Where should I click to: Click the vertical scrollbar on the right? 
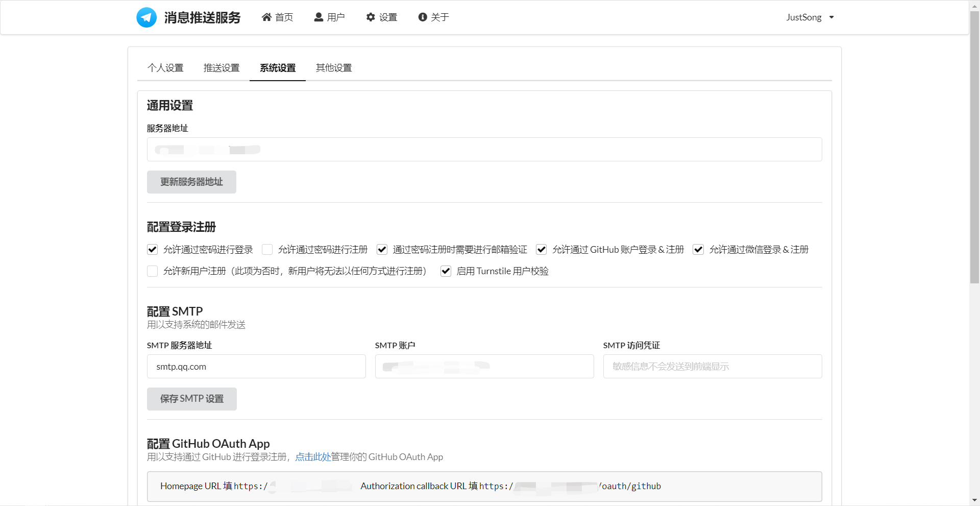tap(974, 143)
